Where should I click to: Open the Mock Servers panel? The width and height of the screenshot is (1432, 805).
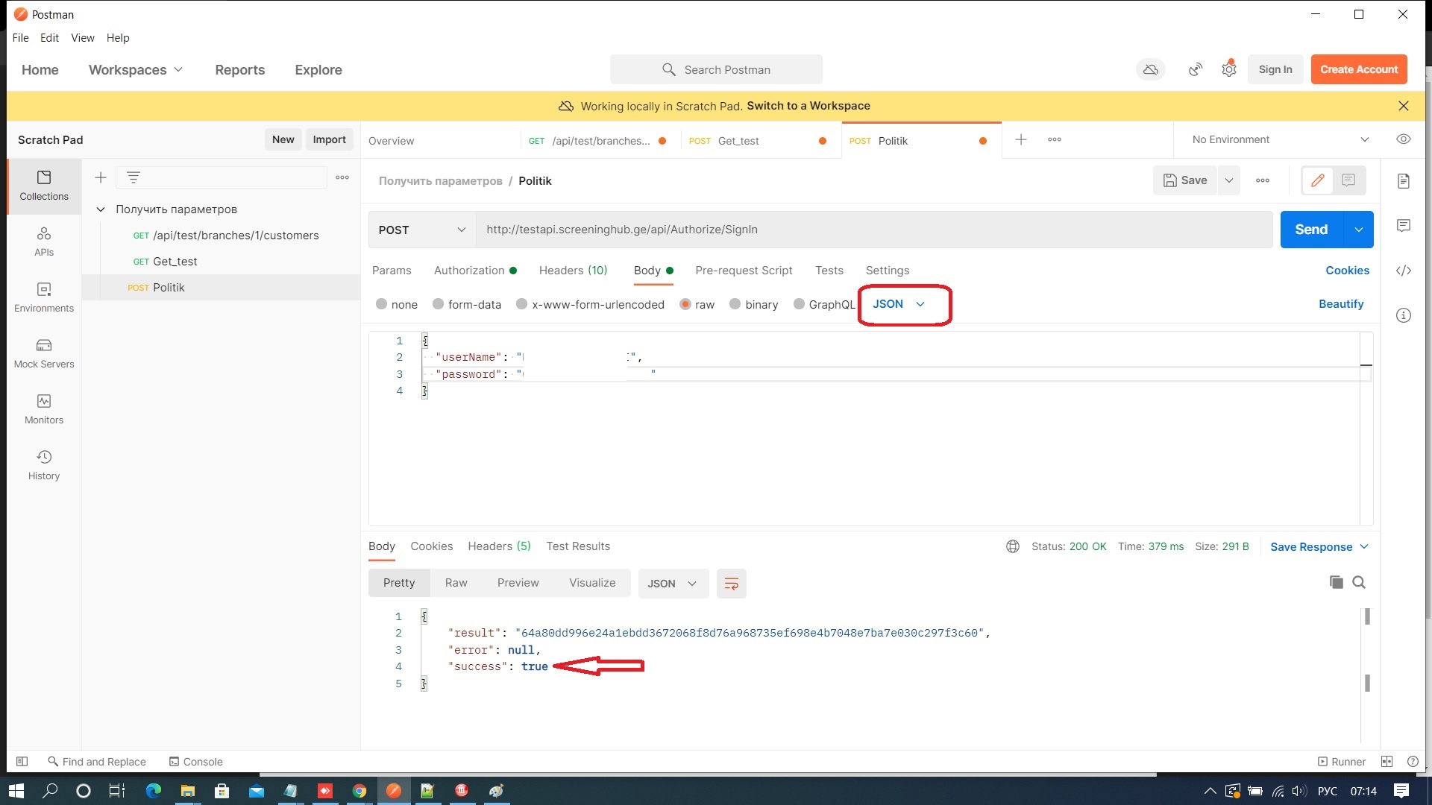(x=44, y=353)
